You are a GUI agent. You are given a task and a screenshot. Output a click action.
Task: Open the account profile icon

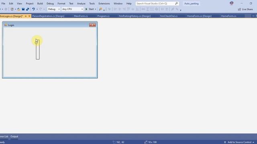[x=232, y=3]
